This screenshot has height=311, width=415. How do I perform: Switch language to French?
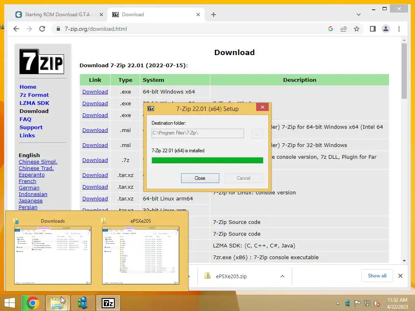coord(27,181)
